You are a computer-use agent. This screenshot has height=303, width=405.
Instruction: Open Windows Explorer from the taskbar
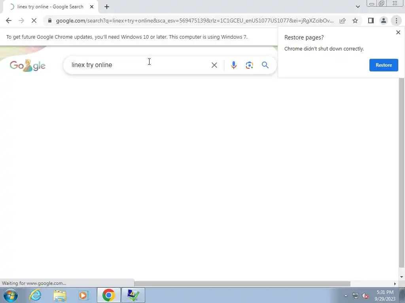[x=60, y=295]
